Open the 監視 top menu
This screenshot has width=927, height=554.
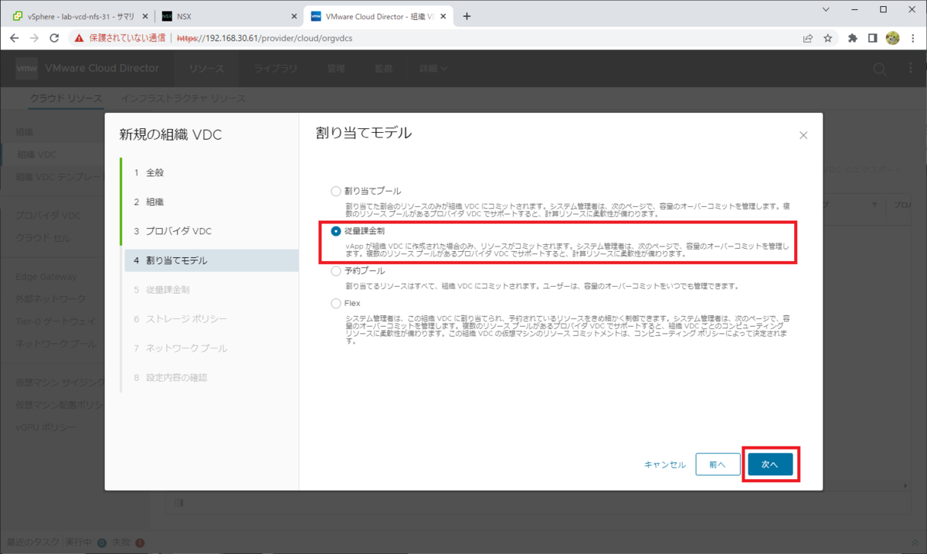(x=384, y=68)
